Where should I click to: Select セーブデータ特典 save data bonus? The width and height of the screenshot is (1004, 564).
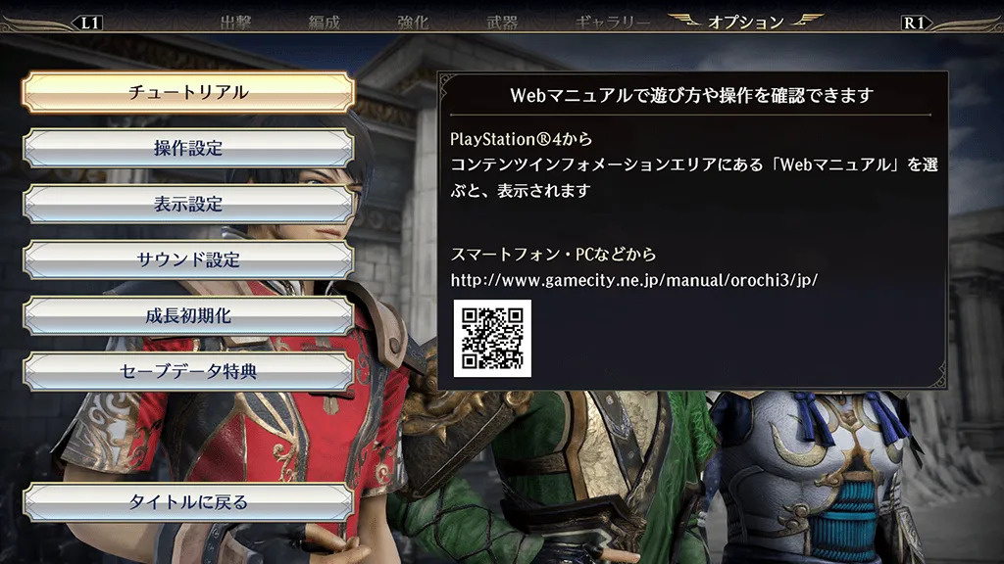point(188,371)
